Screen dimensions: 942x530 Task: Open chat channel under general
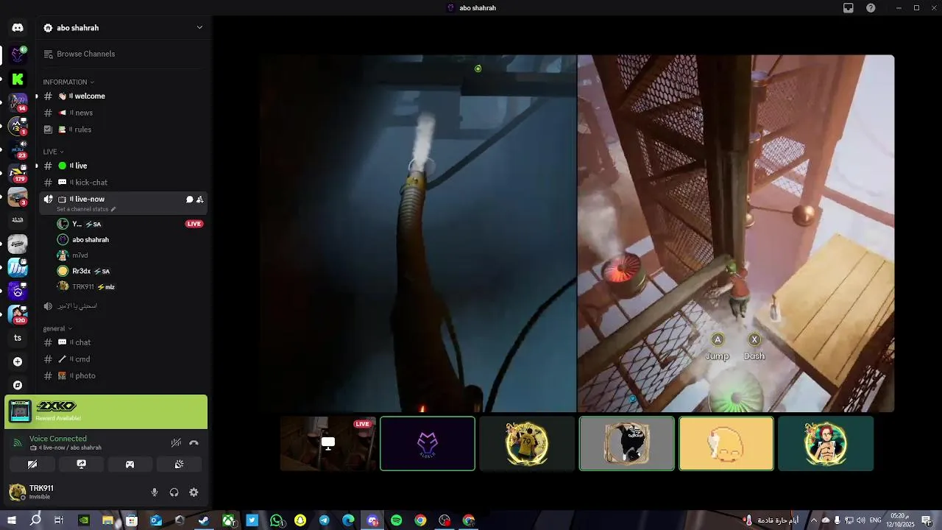123,342
